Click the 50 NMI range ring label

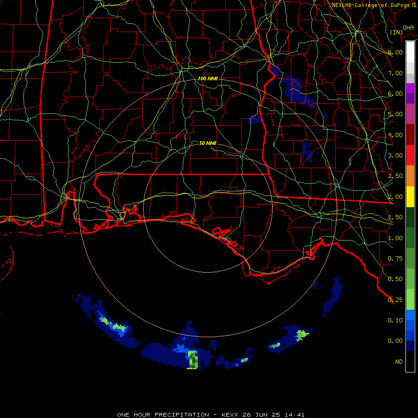[x=208, y=143]
